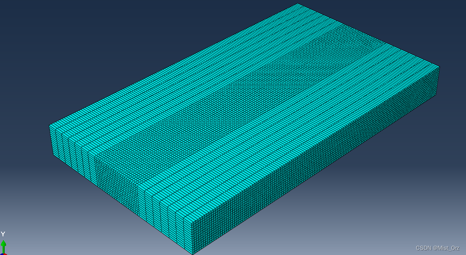This screenshot has width=466, height=255.
Task: Click the white Y label above the triad
Action: tap(3, 234)
